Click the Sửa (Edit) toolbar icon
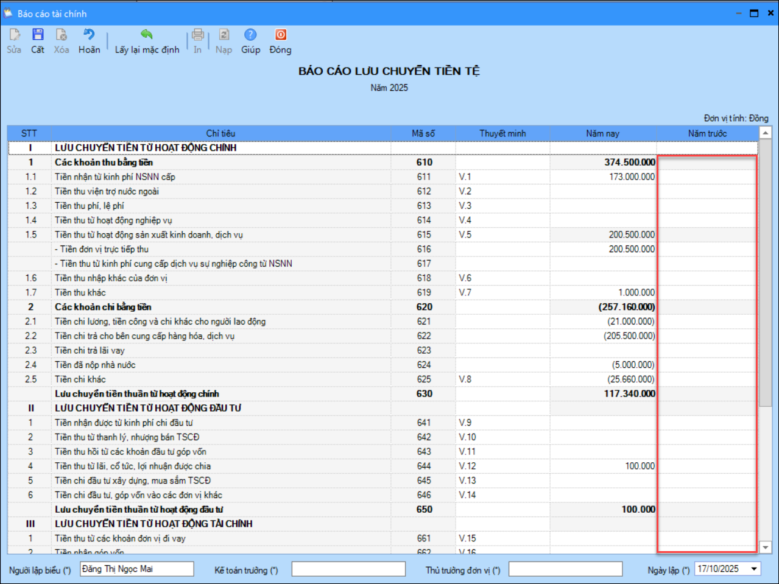 point(14,35)
